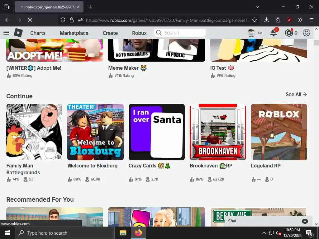Image resolution: width=319 pixels, height=239 pixels.
Task: Bookmark this page with the star
Action: coord(254,20)
